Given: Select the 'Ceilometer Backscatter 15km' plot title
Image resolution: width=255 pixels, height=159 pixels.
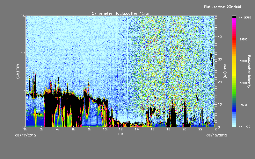Looking at the screenshot, I should pos(121,13).
